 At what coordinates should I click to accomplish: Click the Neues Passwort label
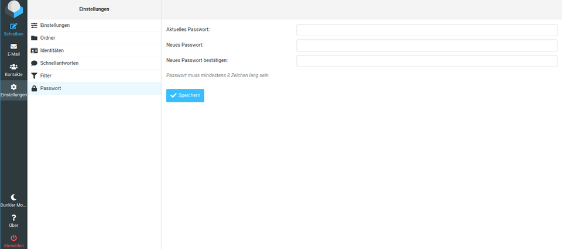point(185,45)
